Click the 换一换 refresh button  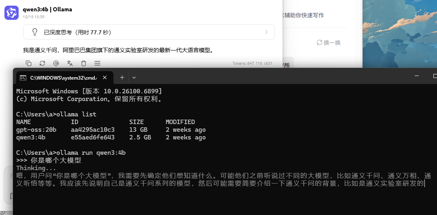pyautogui.click(x=328, y=42)
